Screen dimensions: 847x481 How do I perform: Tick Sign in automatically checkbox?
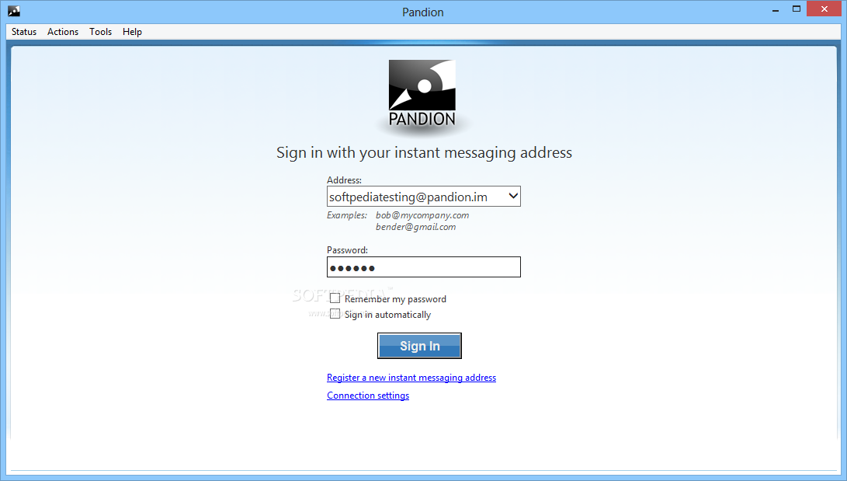[x=335, y=314]
